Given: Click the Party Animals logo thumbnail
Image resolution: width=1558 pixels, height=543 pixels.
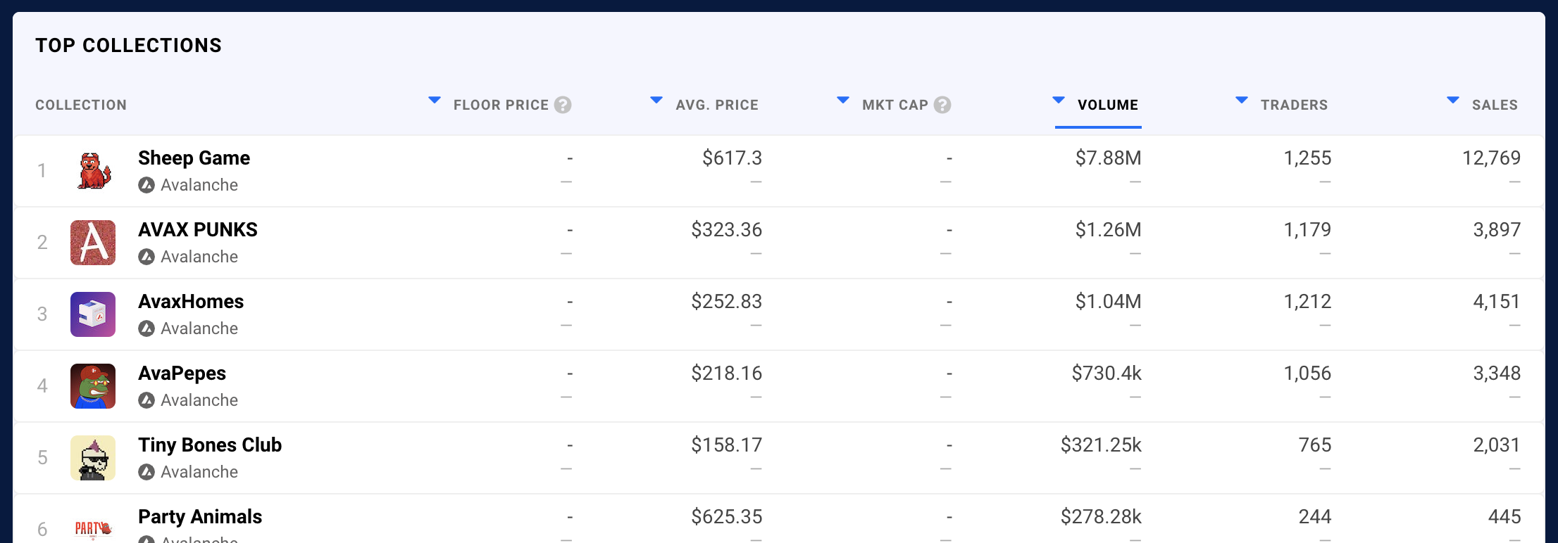Looking at the screenshot, I should [93, 528].
